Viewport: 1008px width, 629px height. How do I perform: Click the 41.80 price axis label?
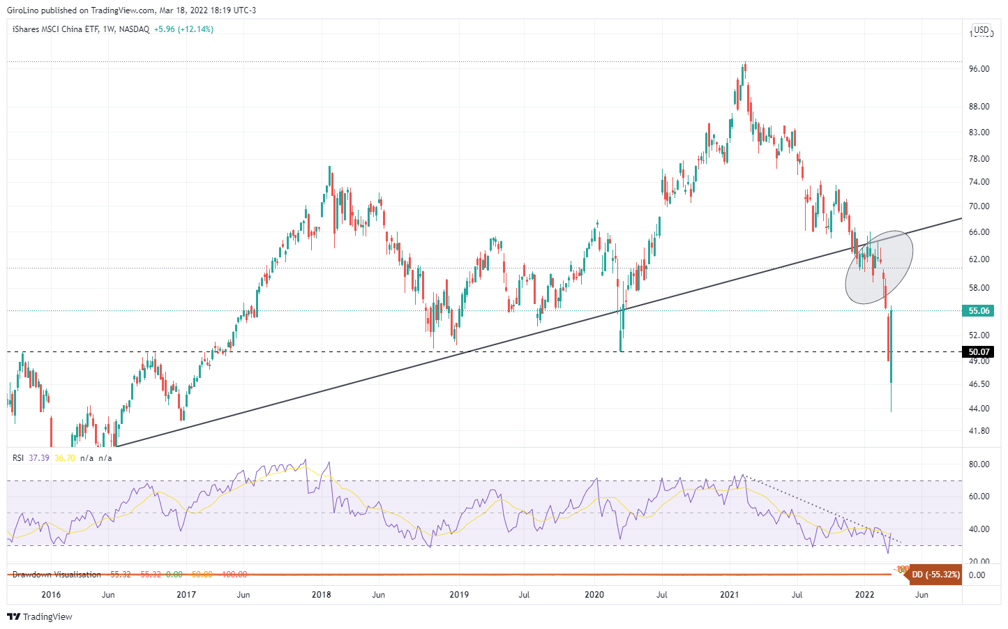979,431
